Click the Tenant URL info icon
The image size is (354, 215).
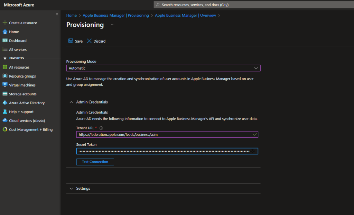coord(101,128)
